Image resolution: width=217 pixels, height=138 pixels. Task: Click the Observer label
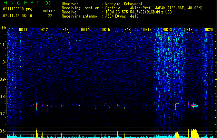(x=70, y=4)
